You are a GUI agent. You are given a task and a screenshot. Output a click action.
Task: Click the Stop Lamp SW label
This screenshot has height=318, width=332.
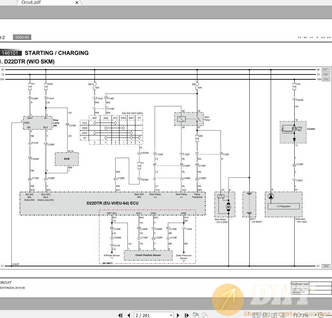coord(56,123)
